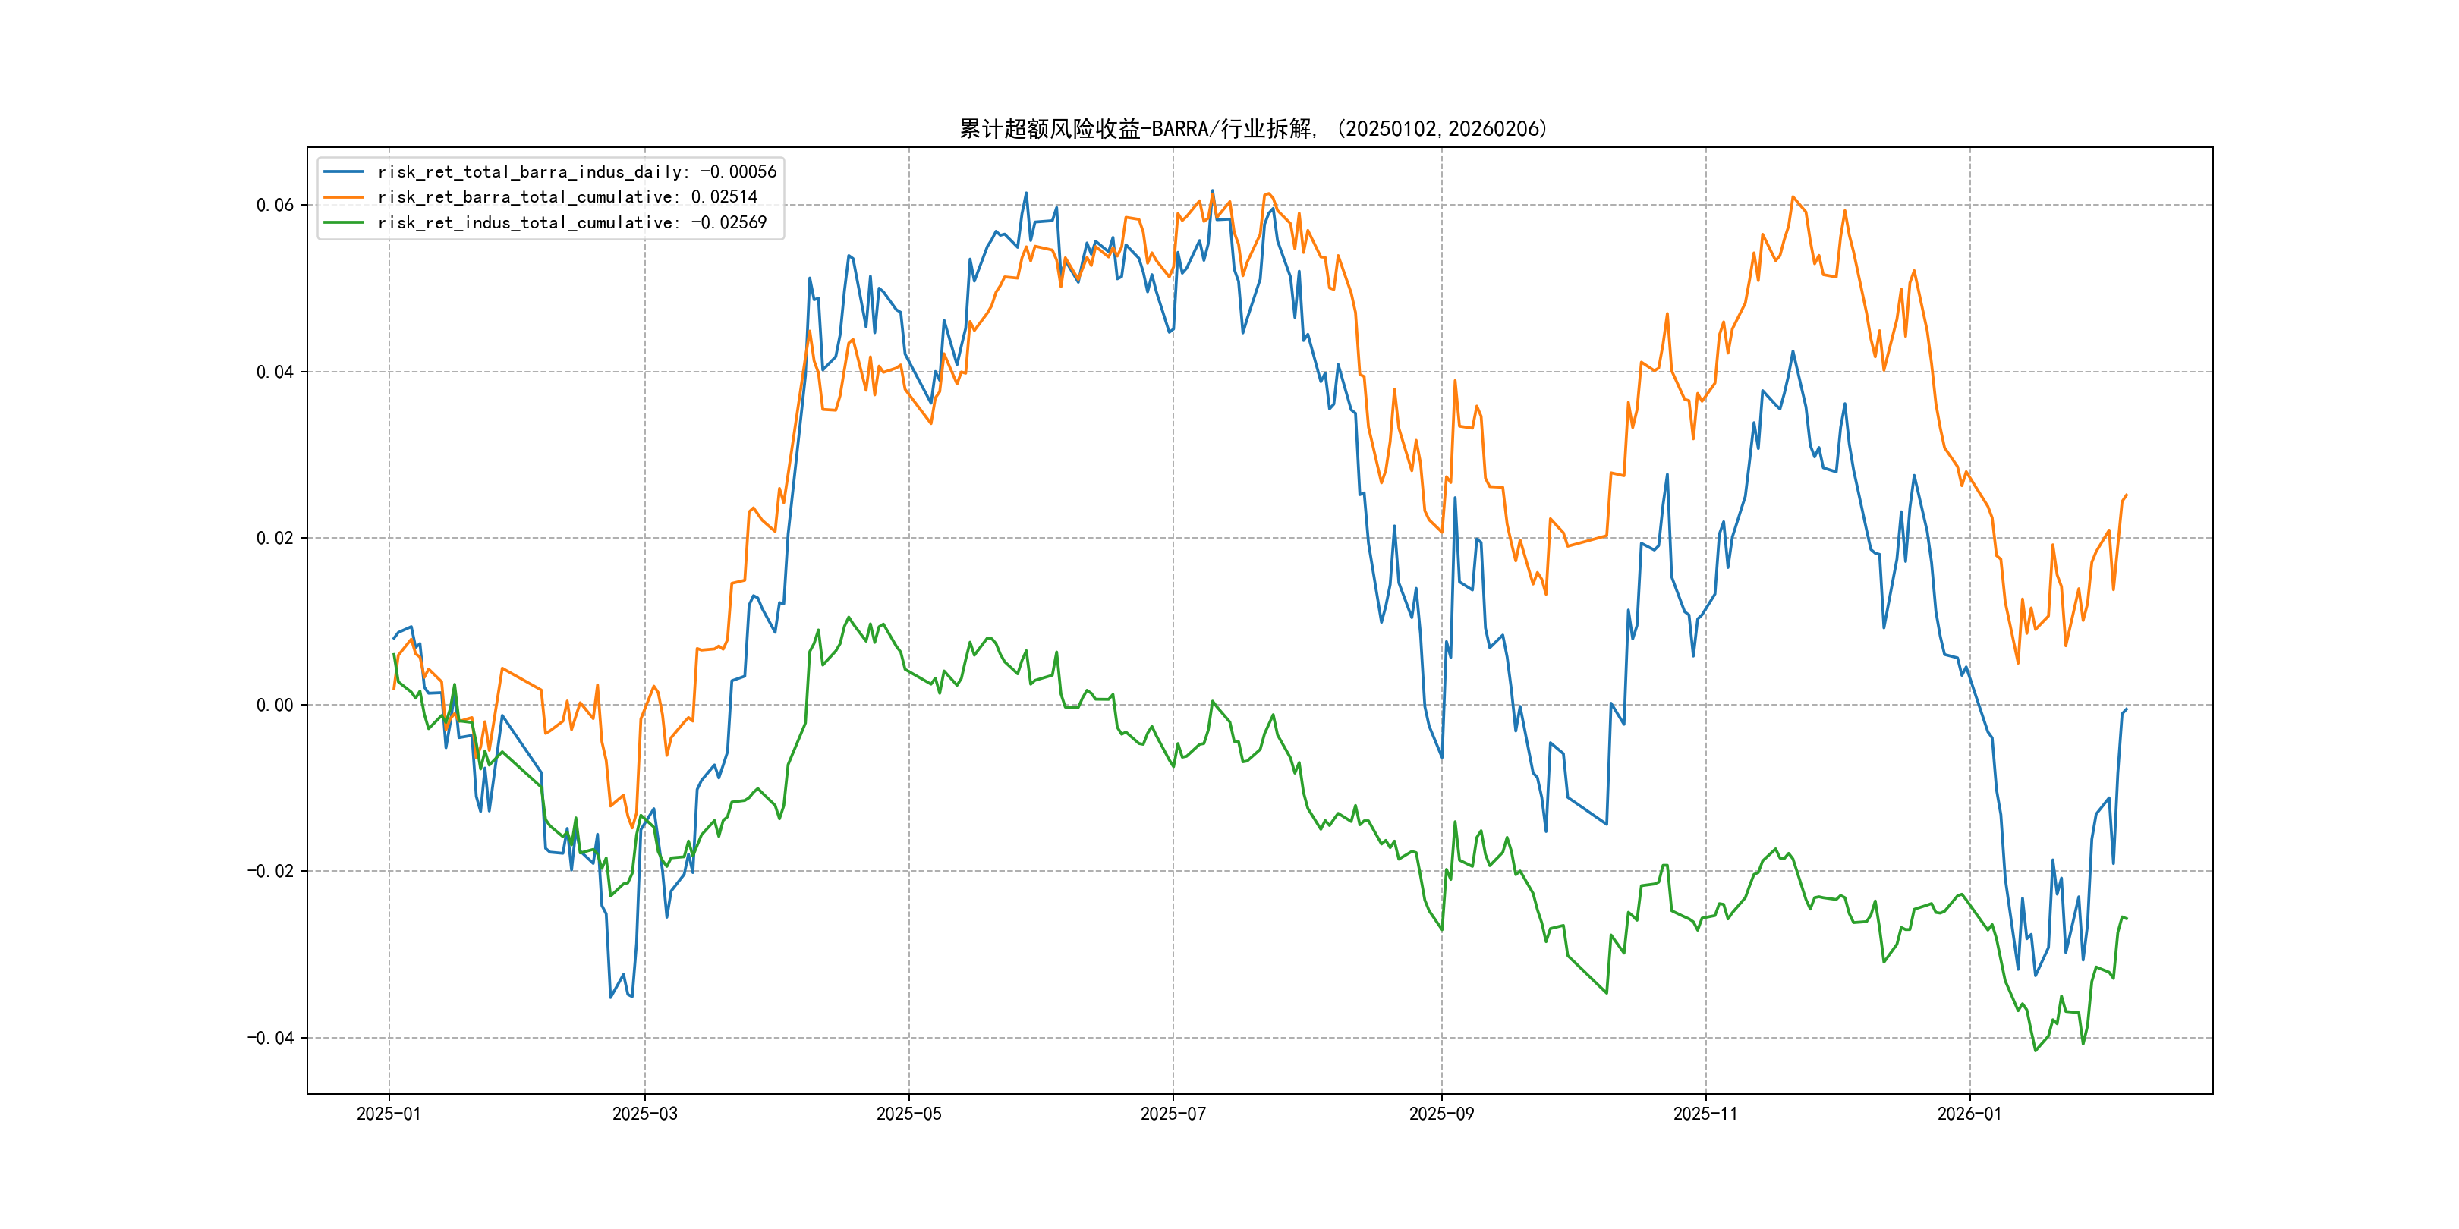The image size is (2459, 1229).
Task: Click the 0.04 y-axis tick label
Action: tap(275, 372)
